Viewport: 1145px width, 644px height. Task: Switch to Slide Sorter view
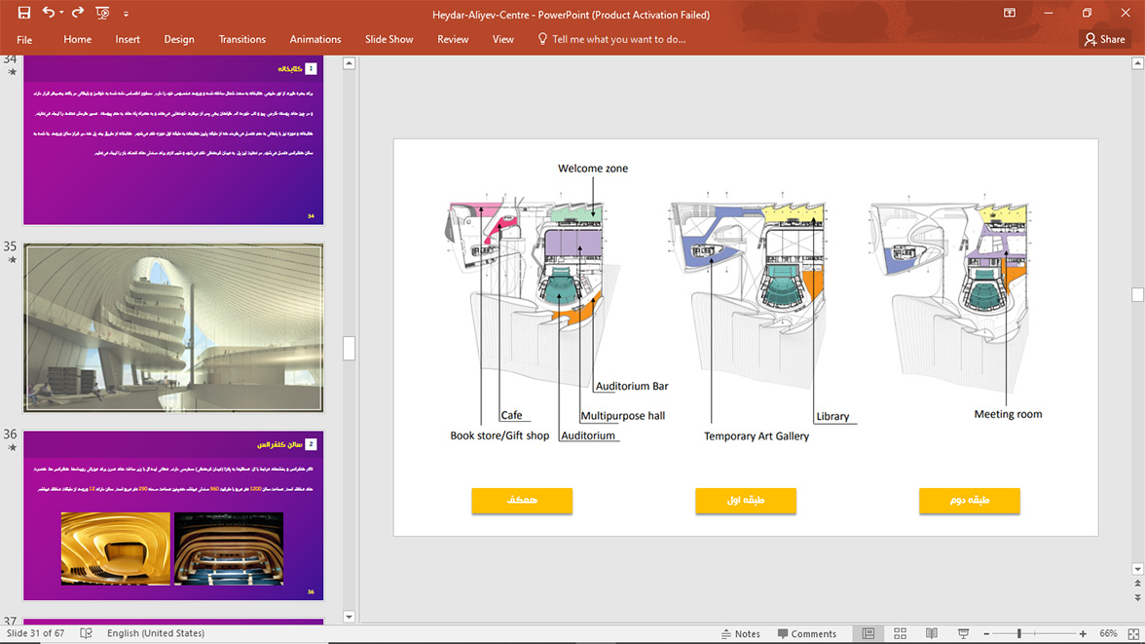900,633
